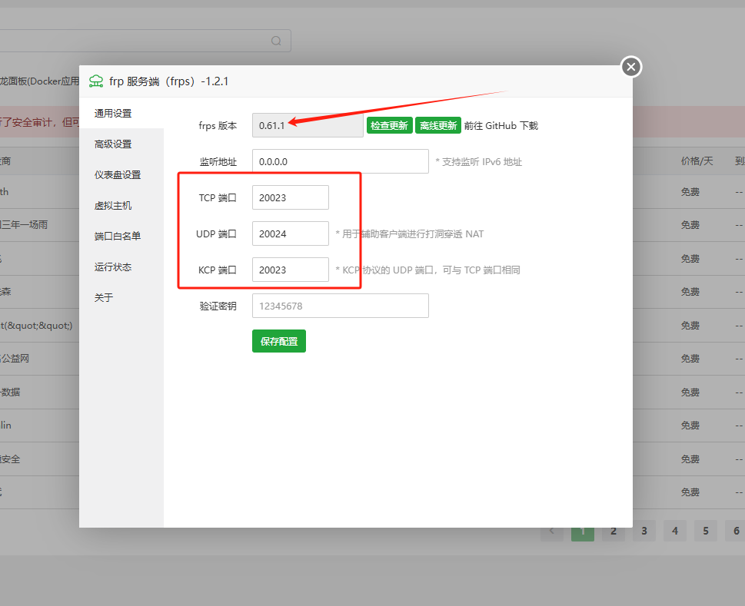Click the 离线更新 button

pos(438,126)
